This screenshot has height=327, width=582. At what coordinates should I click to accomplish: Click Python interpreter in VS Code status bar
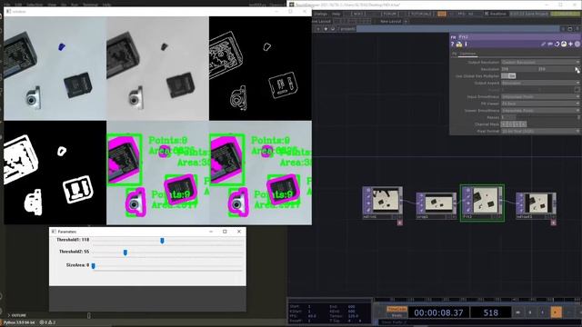click(x=19, y=322)
